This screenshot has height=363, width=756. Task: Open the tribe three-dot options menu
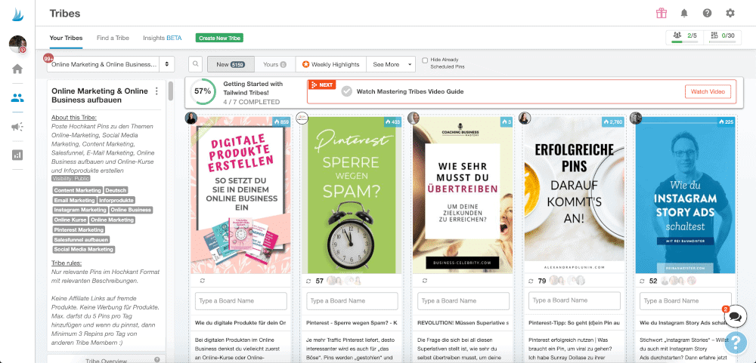pyautogui.click(x=156, y=91)
